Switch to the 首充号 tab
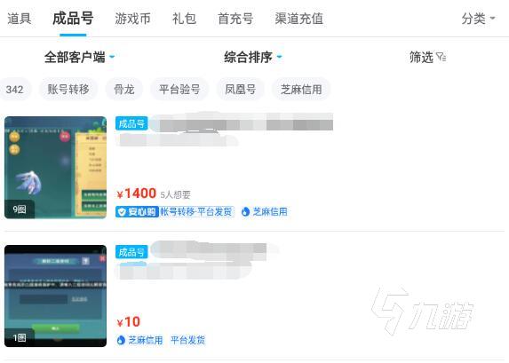The image size is (509, 363). coord(235,19)
